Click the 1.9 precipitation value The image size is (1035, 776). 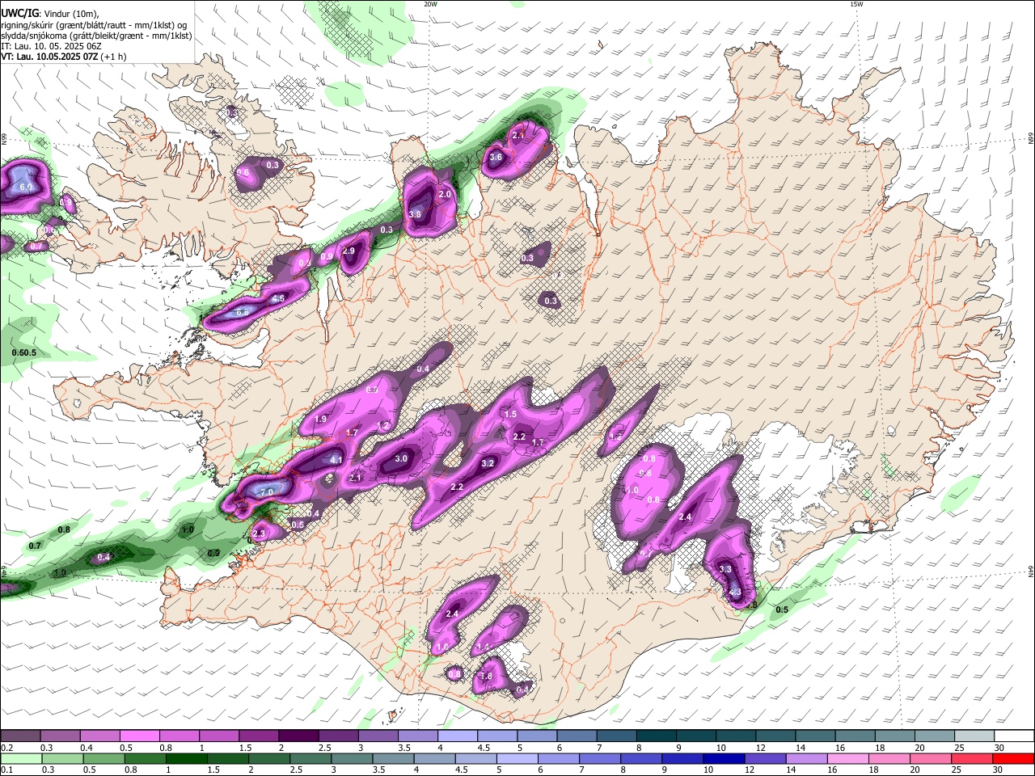[x=321, y=419]
